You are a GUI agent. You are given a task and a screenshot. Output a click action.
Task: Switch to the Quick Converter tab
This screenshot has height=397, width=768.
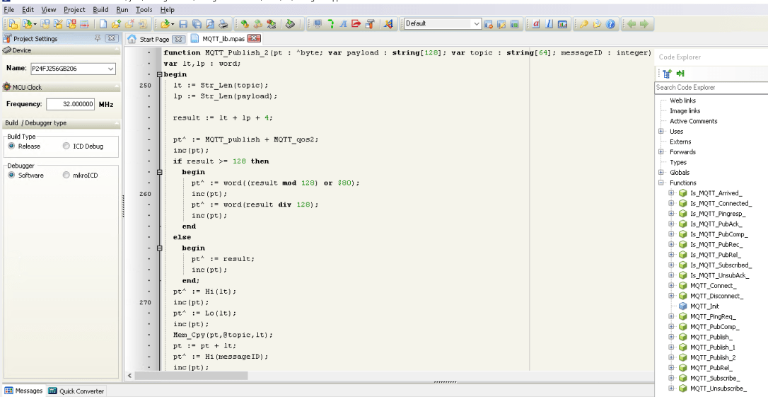pyautogui.click(x=76, y=391)
